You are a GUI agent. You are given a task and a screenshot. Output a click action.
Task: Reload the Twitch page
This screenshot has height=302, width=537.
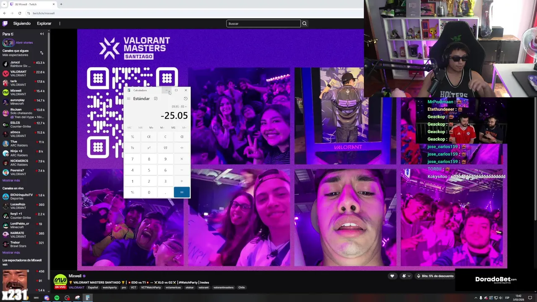(x=19, y=13)
